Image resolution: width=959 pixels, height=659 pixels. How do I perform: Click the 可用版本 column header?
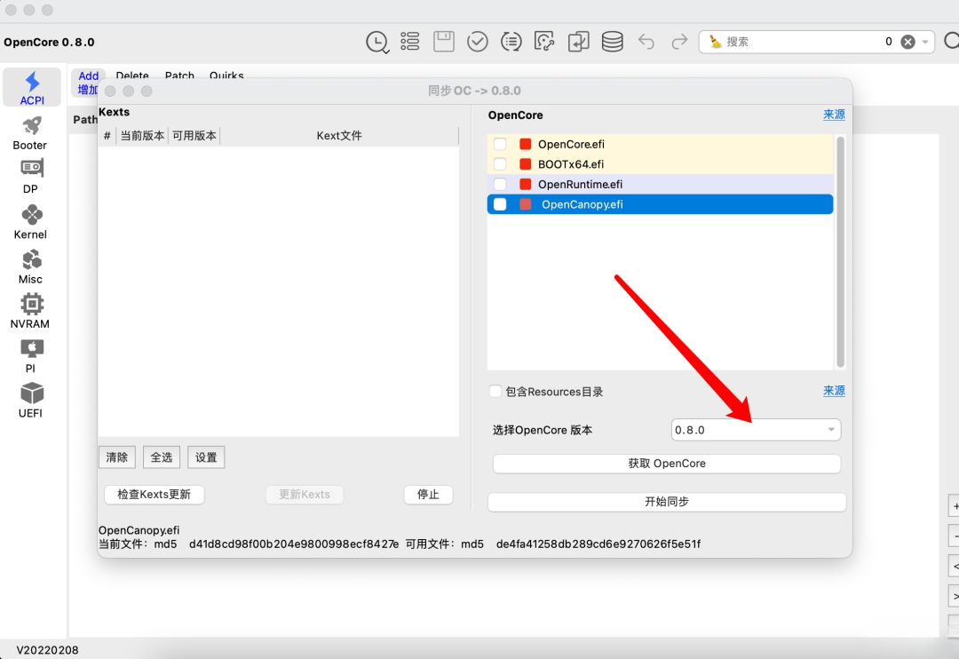pyautogui.click(x=194, y=136)
